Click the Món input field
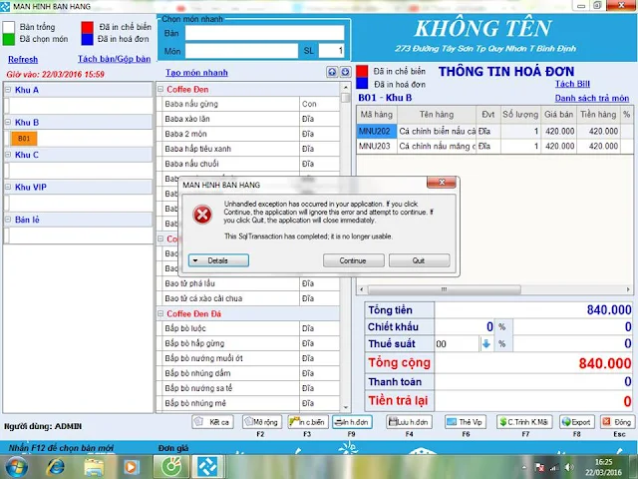Screen dimensions: 638x479 click(x=241, y=51)
